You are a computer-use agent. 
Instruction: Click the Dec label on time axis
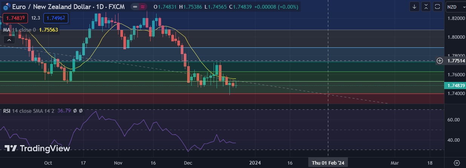click(x=188, y=163)
